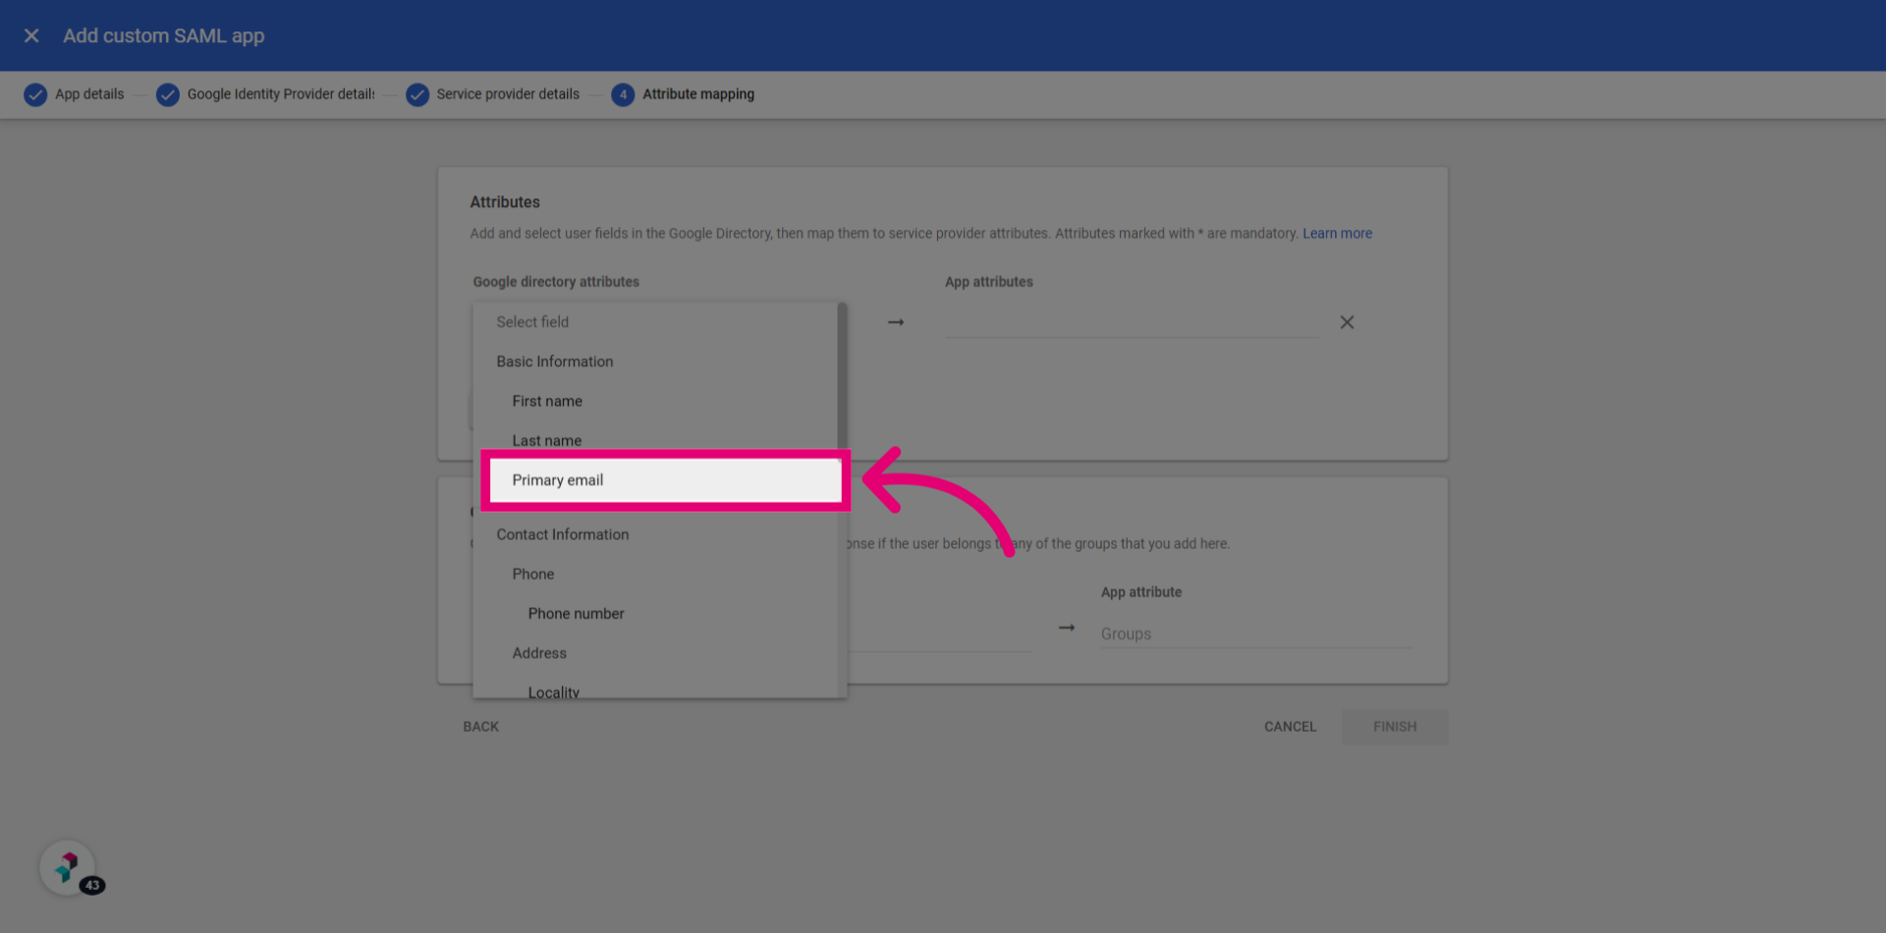Click the App details checkmark icon
1886x933 pixels.
[35, 94]
